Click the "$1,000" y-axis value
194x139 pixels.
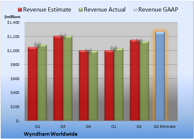coord(13,51)
